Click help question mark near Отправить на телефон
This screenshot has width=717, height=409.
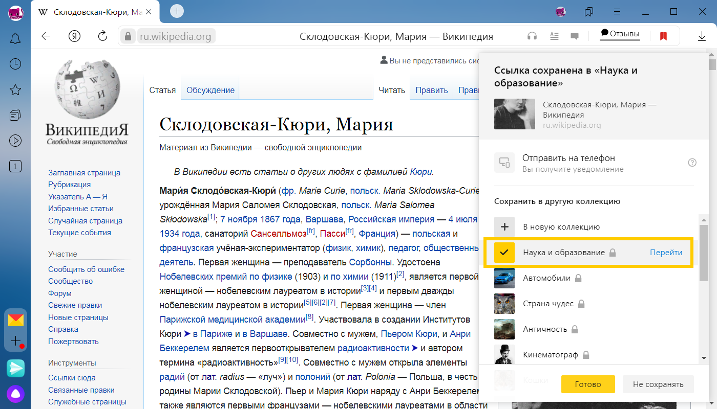[x=692, y=163]
